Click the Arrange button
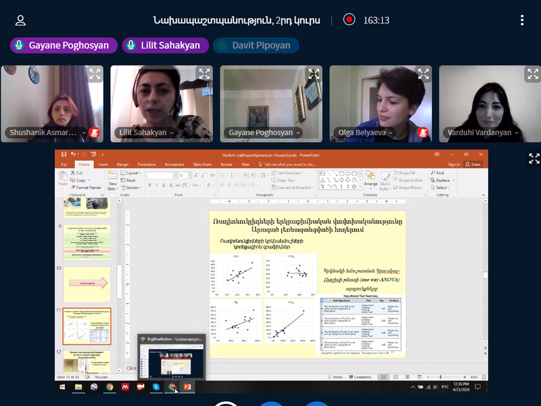Viewport: 541px width, 406px height. click(371, 179)
